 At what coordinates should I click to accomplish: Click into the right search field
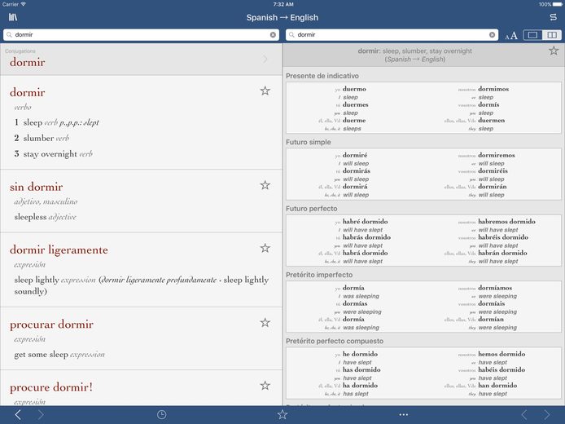click(x=392, y=34)
